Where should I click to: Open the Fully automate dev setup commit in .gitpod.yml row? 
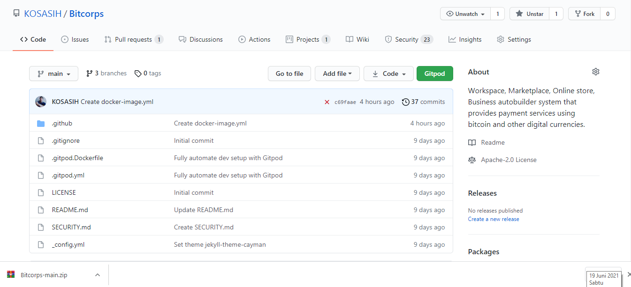(228, 175)
